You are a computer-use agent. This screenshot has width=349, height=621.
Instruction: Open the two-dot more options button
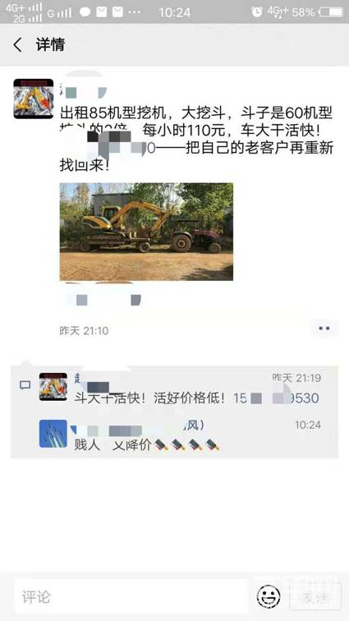click(324, 329)
